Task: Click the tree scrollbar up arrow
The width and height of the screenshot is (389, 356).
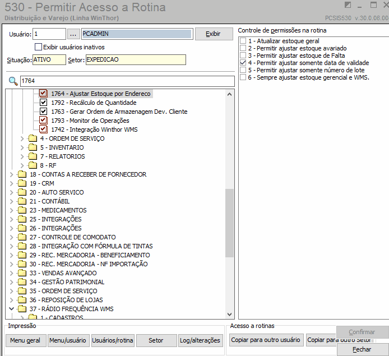Action: coord(229,94)
